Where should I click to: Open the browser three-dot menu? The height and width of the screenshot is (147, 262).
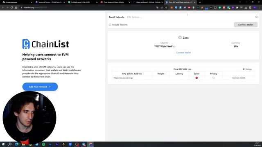tap(259, 7)
